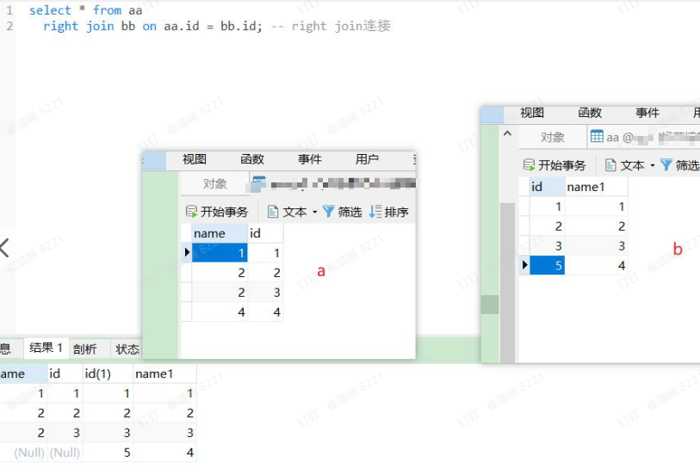Select highlighted name cell 1 in window a
This screenshot has height=469, width=700.
pos(220,253)
